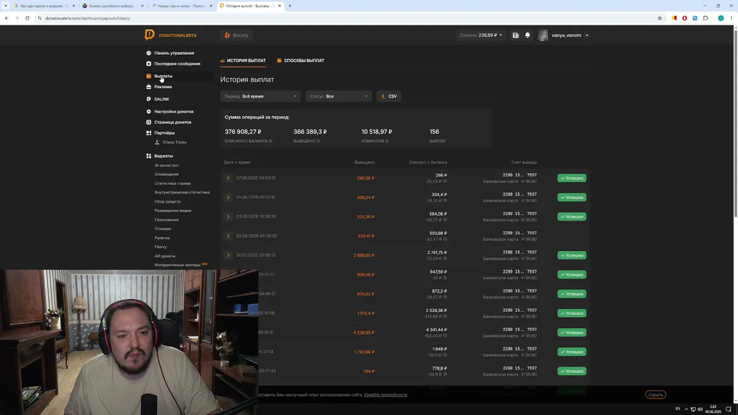Go back in the browser
Screen dimensions: 738x415
click(x=6, y=18)
